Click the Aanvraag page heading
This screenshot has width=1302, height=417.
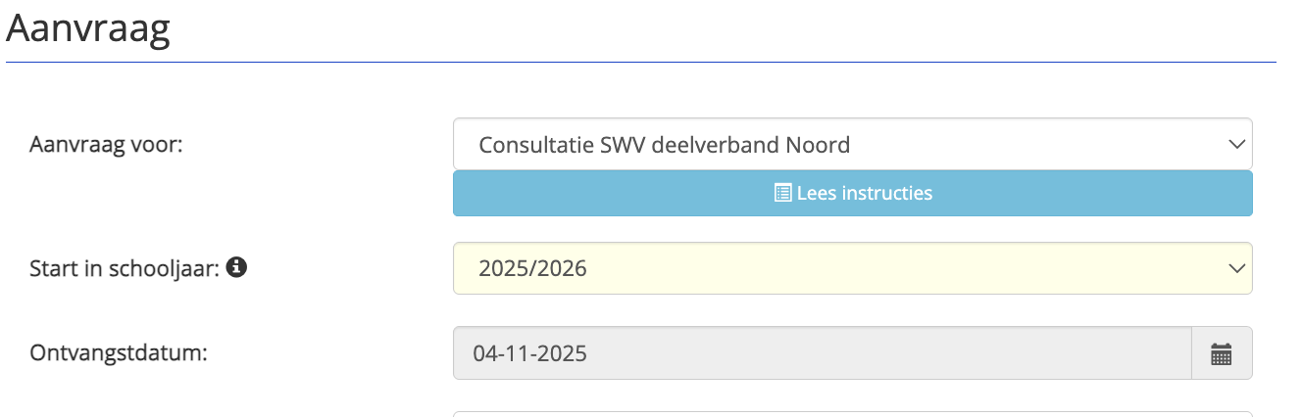pyautogui.click(x=88, y=29)
